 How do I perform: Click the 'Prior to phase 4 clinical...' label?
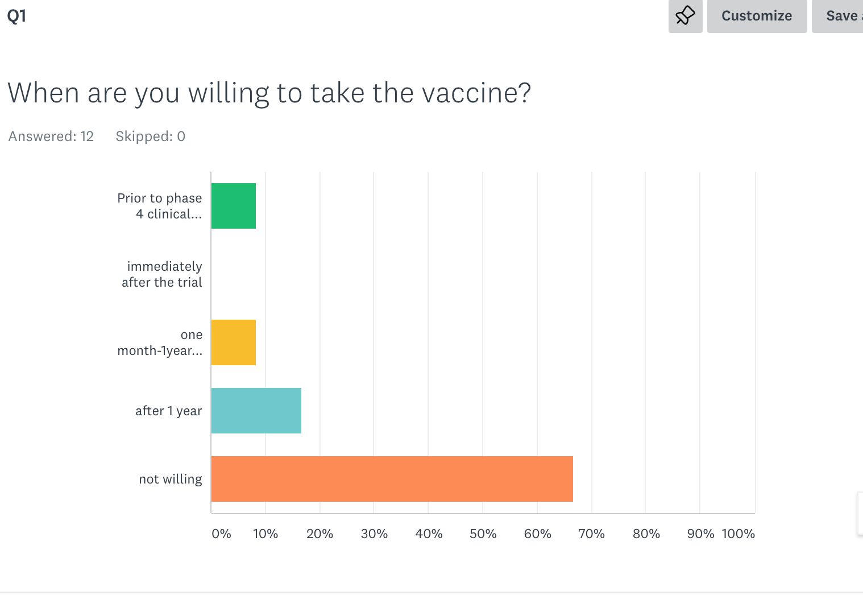point(160,206)
